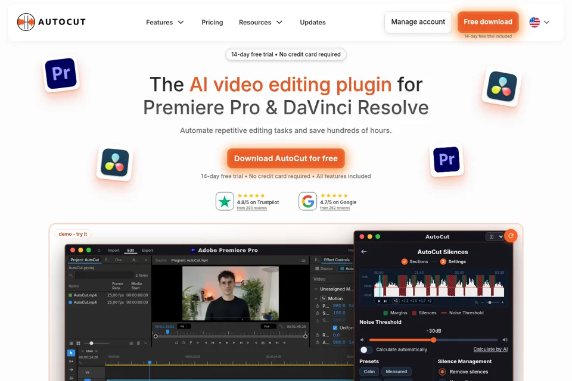Select the Track Select Forward tool
This screenshot has height=381, width=572.
[x=71, y=361]
